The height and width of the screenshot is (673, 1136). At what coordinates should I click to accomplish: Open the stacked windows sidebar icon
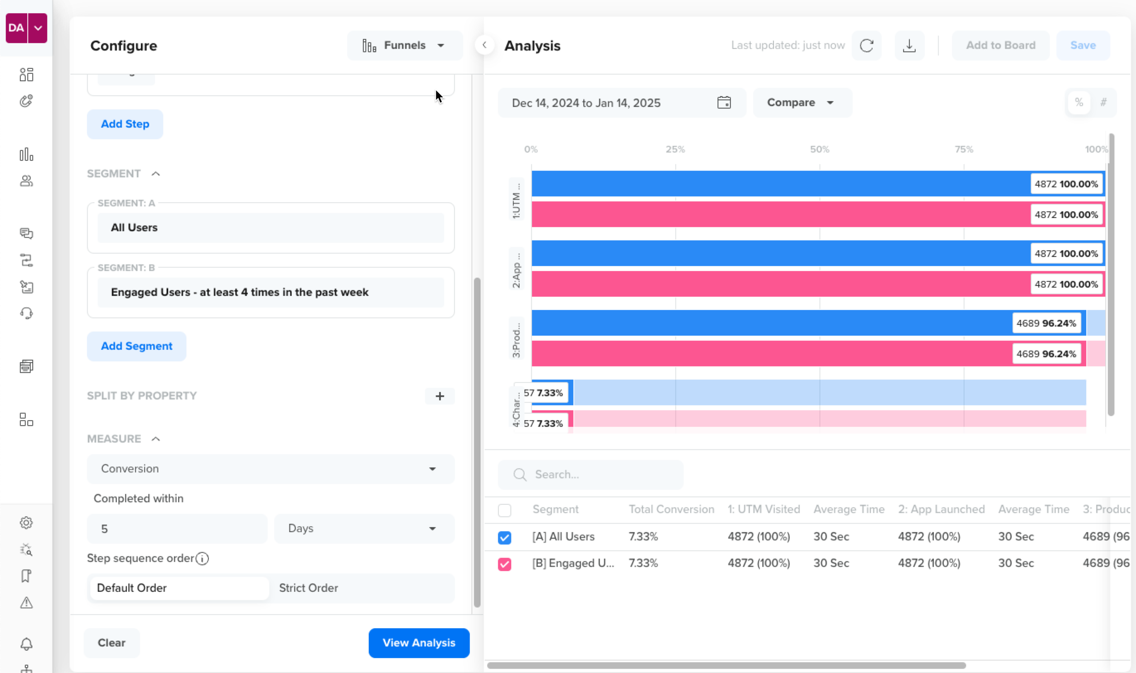(26, 366)
